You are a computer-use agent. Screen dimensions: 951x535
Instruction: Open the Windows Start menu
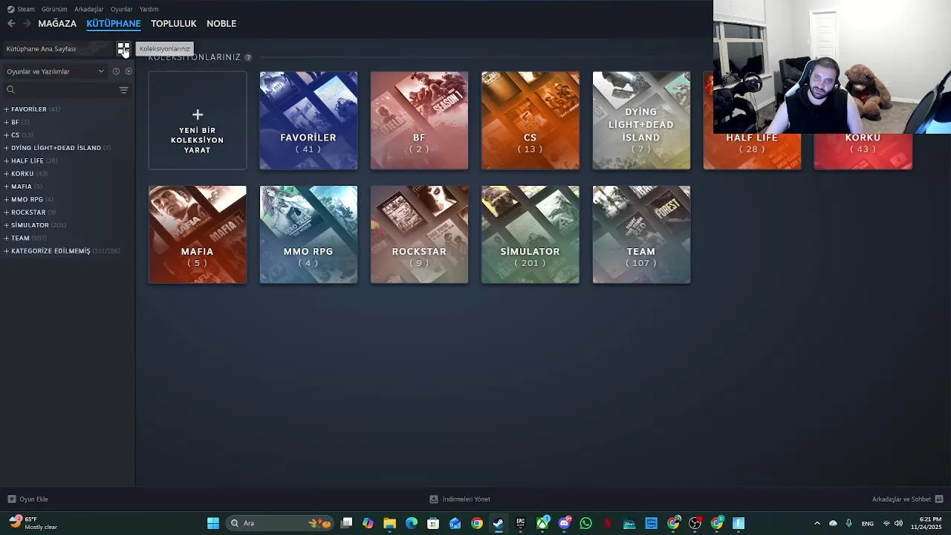coord(213,523)
